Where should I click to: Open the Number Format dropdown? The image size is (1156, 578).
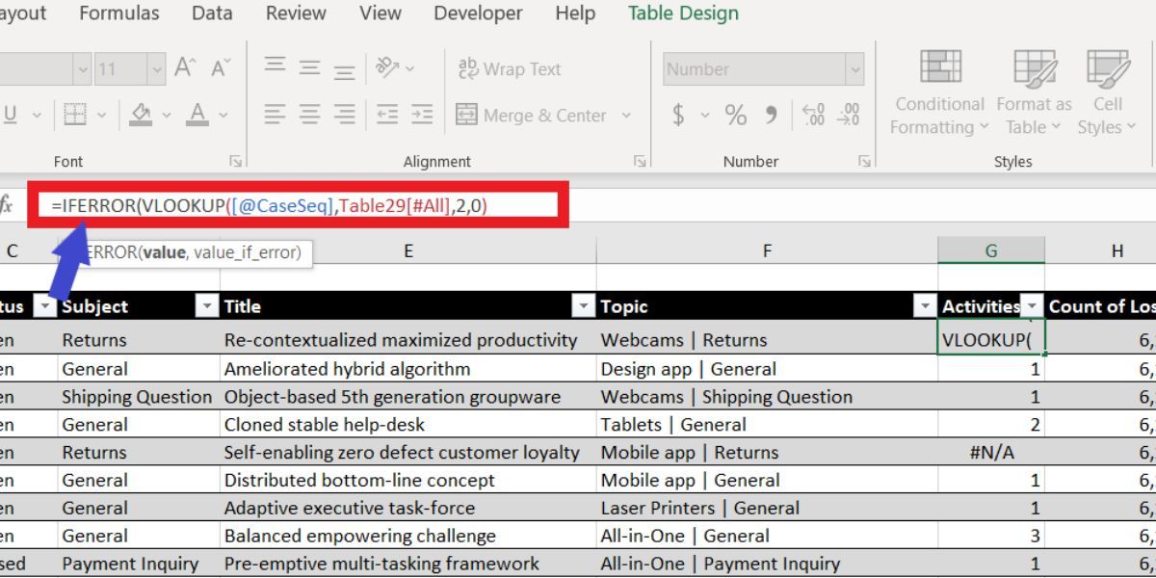856,68
